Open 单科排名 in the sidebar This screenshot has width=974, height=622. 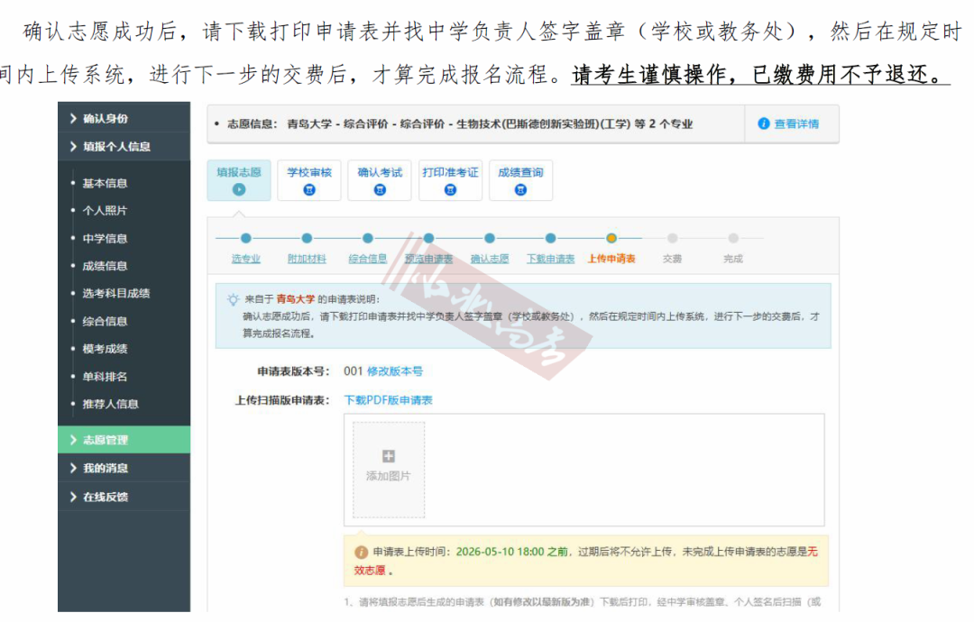tap(105, 376)
